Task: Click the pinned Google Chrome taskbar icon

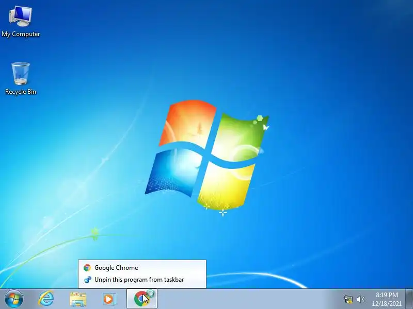Action: 142,299
